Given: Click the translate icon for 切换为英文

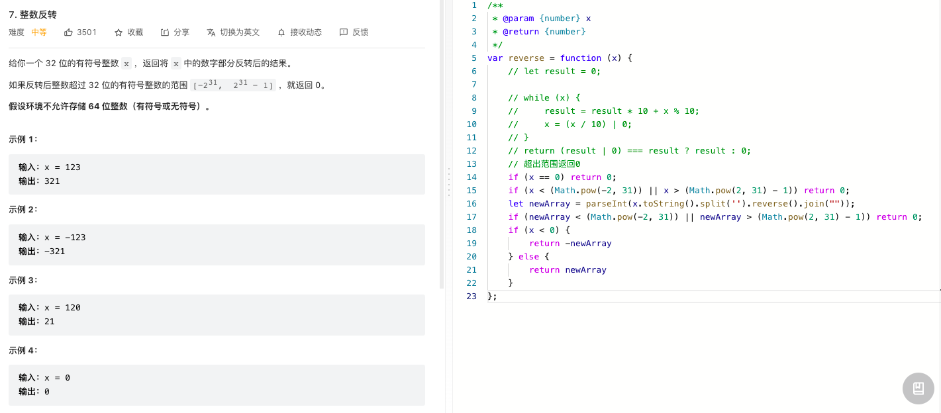Looking at the screenshot, I should point(211,32).
